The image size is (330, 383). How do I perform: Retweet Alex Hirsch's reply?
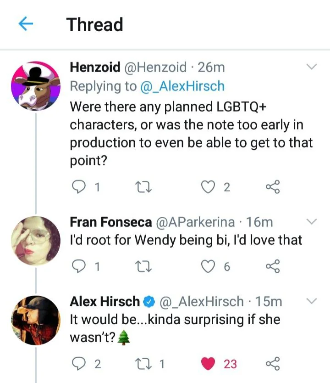(143, 363)
